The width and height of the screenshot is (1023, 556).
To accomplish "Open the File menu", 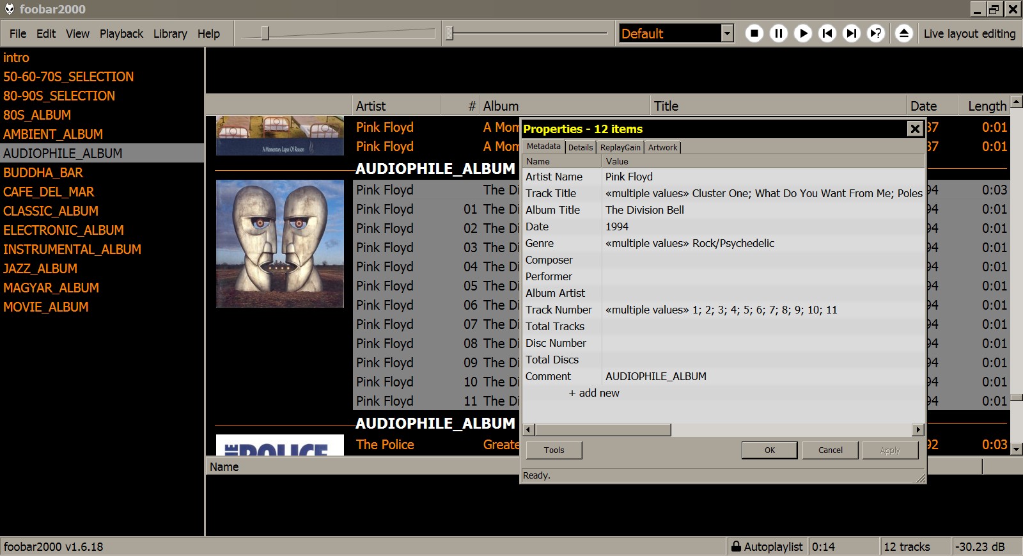I will 18,34.
